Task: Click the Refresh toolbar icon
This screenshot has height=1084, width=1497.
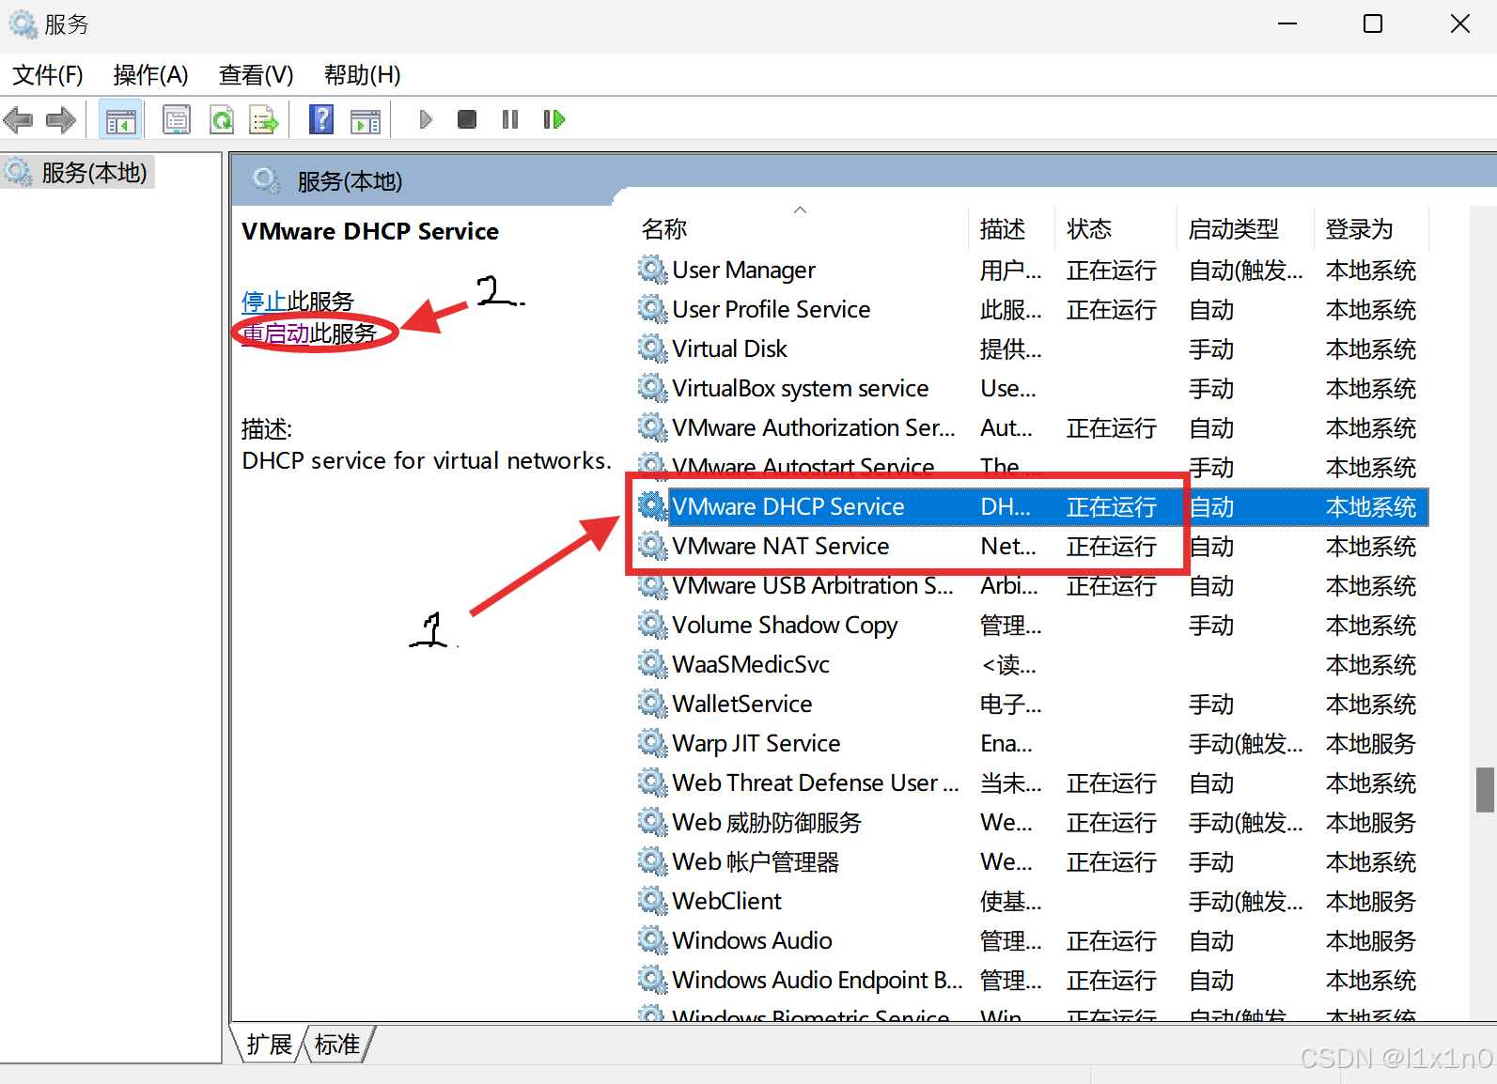Action: click(222, 119)
